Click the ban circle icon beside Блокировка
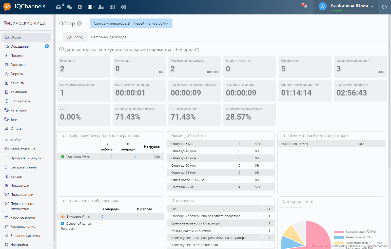Image resolution: width=391 pixels, height=249 pixels. [7, 101]
